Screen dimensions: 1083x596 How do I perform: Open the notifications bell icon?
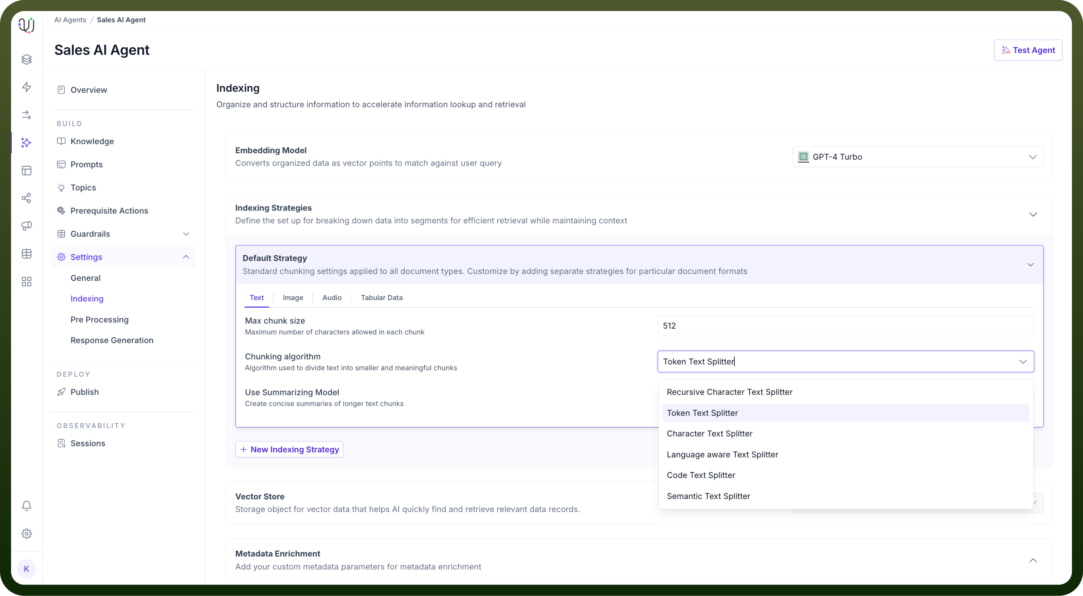click(x=27, y=506)
